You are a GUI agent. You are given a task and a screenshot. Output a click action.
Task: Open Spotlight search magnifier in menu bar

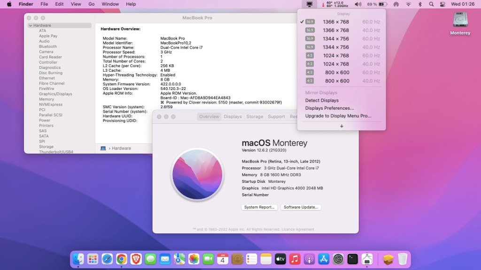click(x=431, y=4)
